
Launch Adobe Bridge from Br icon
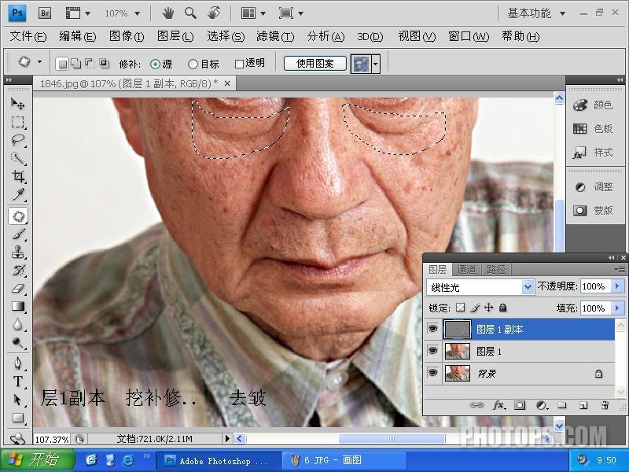(45, 13)
